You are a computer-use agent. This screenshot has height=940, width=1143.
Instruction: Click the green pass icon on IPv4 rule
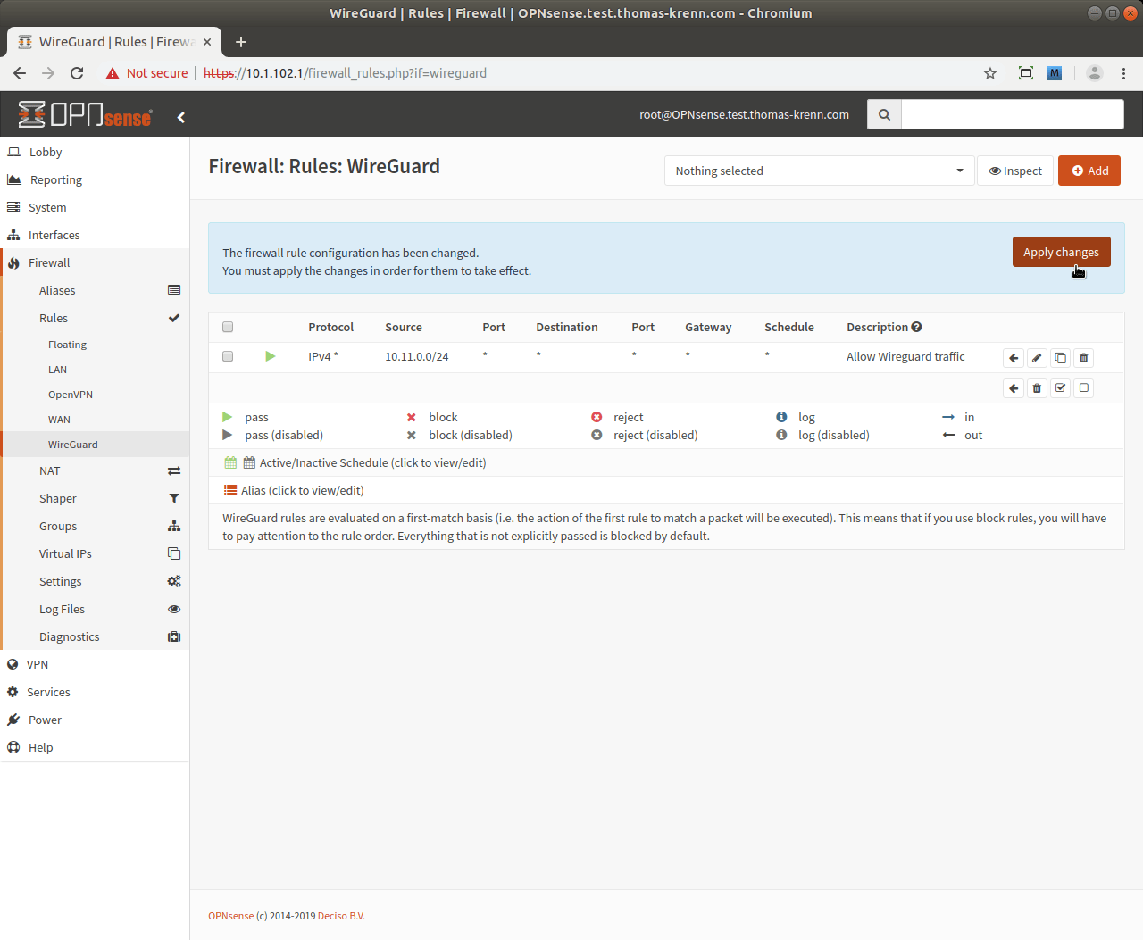point(271,356)
